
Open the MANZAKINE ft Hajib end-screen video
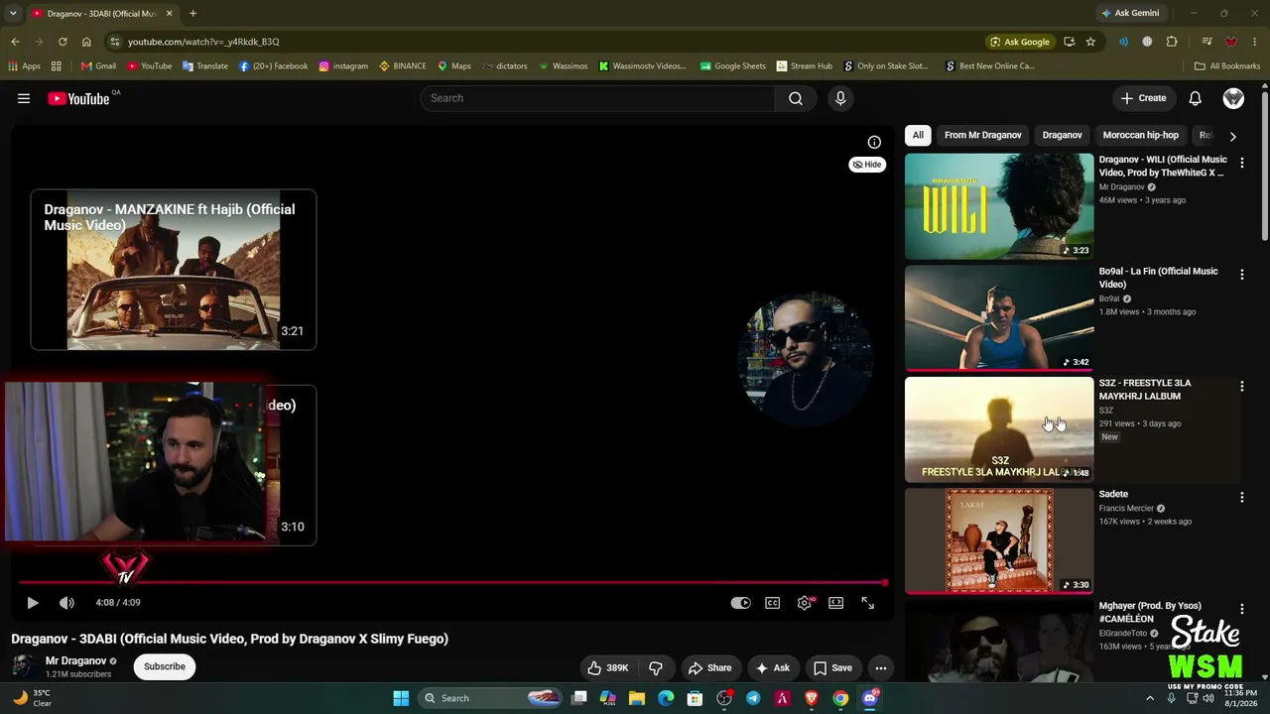pyautogui.click(x=174, y=270)
